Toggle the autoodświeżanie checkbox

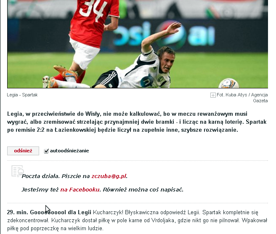click(46, 151)
